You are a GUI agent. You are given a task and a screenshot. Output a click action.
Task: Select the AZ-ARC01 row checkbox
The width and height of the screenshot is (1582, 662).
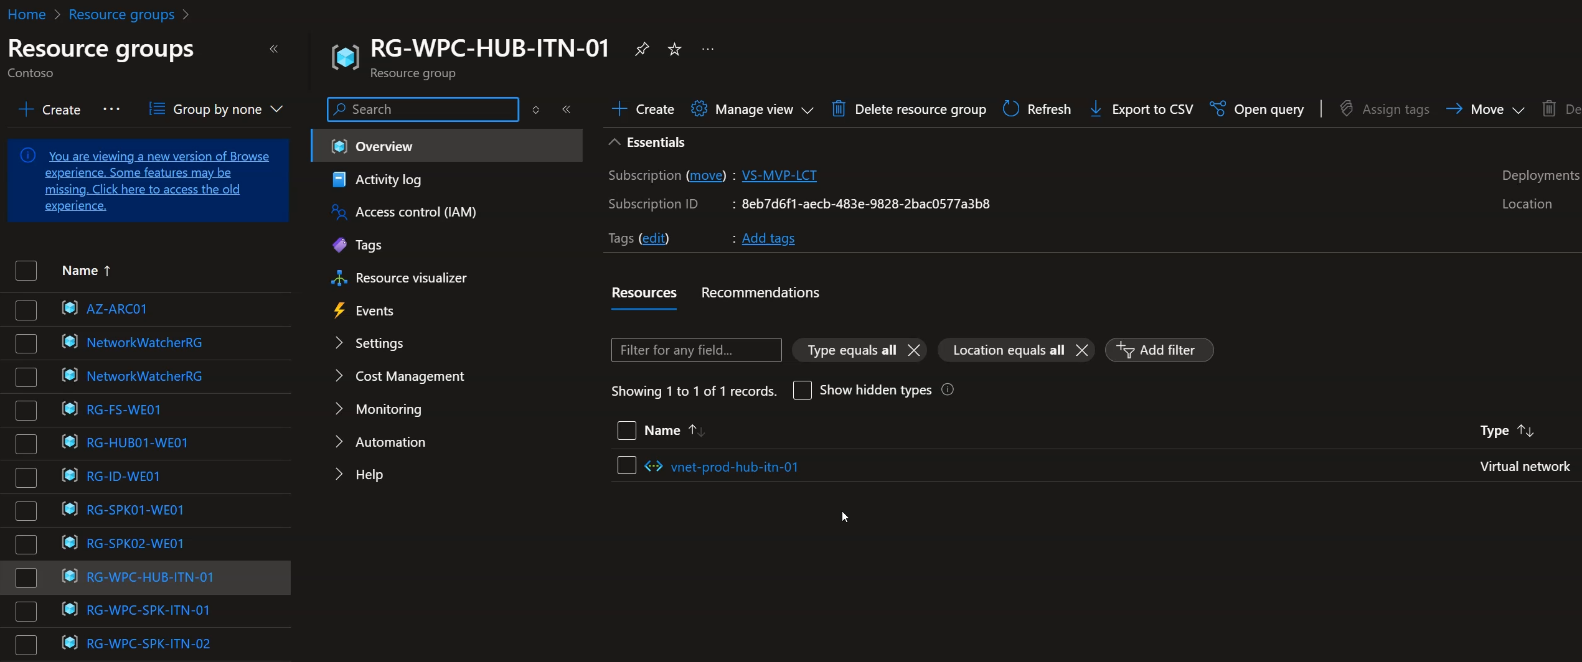click(x=26, y=309)
